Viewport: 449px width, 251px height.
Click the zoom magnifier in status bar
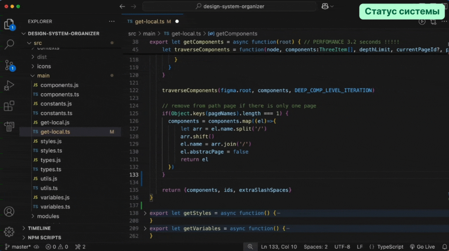tap(250, 247)
